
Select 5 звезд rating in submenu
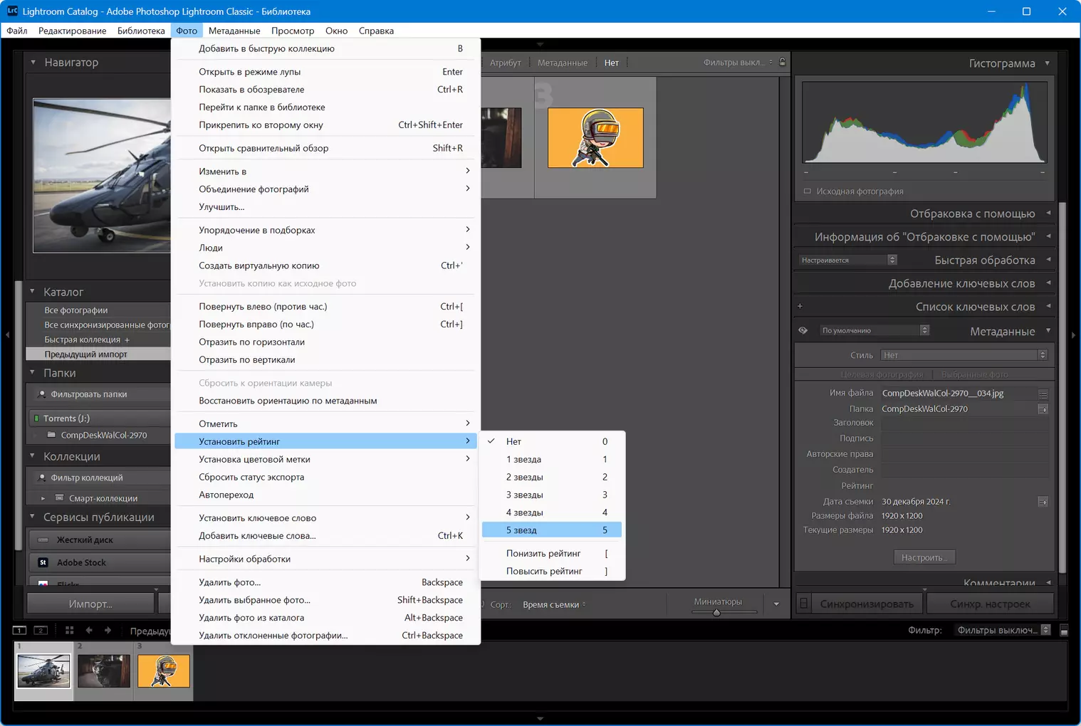552,530
